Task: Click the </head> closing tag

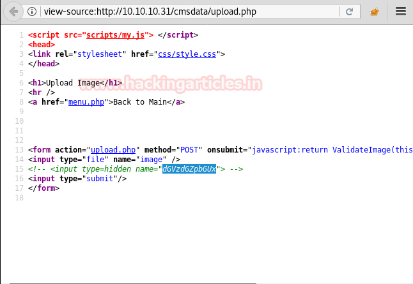Action: pyautogui.click(x=43, y=64)
